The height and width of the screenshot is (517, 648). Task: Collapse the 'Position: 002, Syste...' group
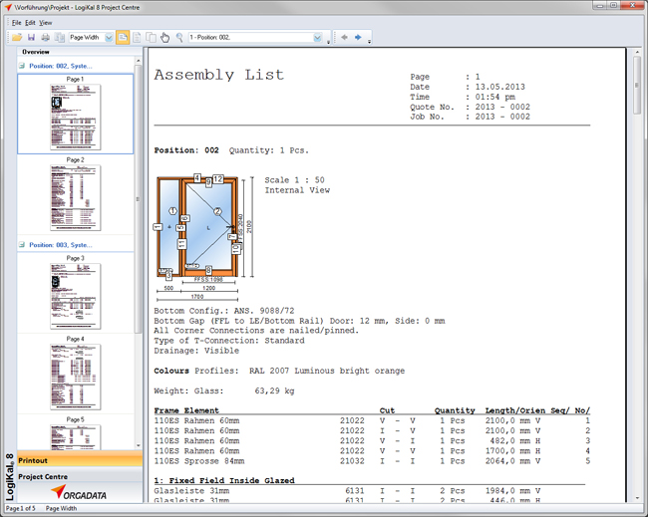(22, 66)
